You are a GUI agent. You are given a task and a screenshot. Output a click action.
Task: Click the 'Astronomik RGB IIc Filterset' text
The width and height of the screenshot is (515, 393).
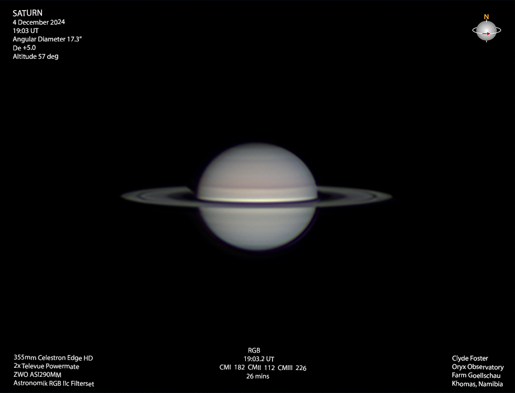point(54,383)
